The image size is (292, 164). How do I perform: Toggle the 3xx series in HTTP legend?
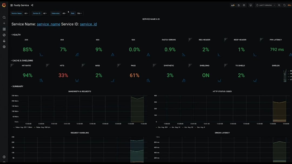point(175,127)
